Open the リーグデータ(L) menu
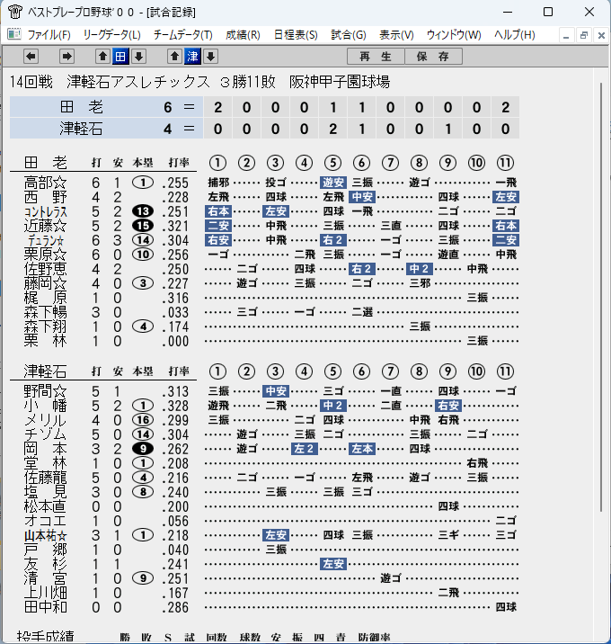Image resolution: width=611 pixels, height=644 pixels. pos(111,35)
